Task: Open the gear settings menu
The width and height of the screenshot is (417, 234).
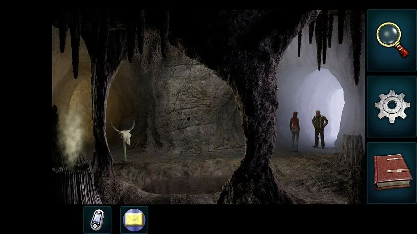Action: (392, 106)
